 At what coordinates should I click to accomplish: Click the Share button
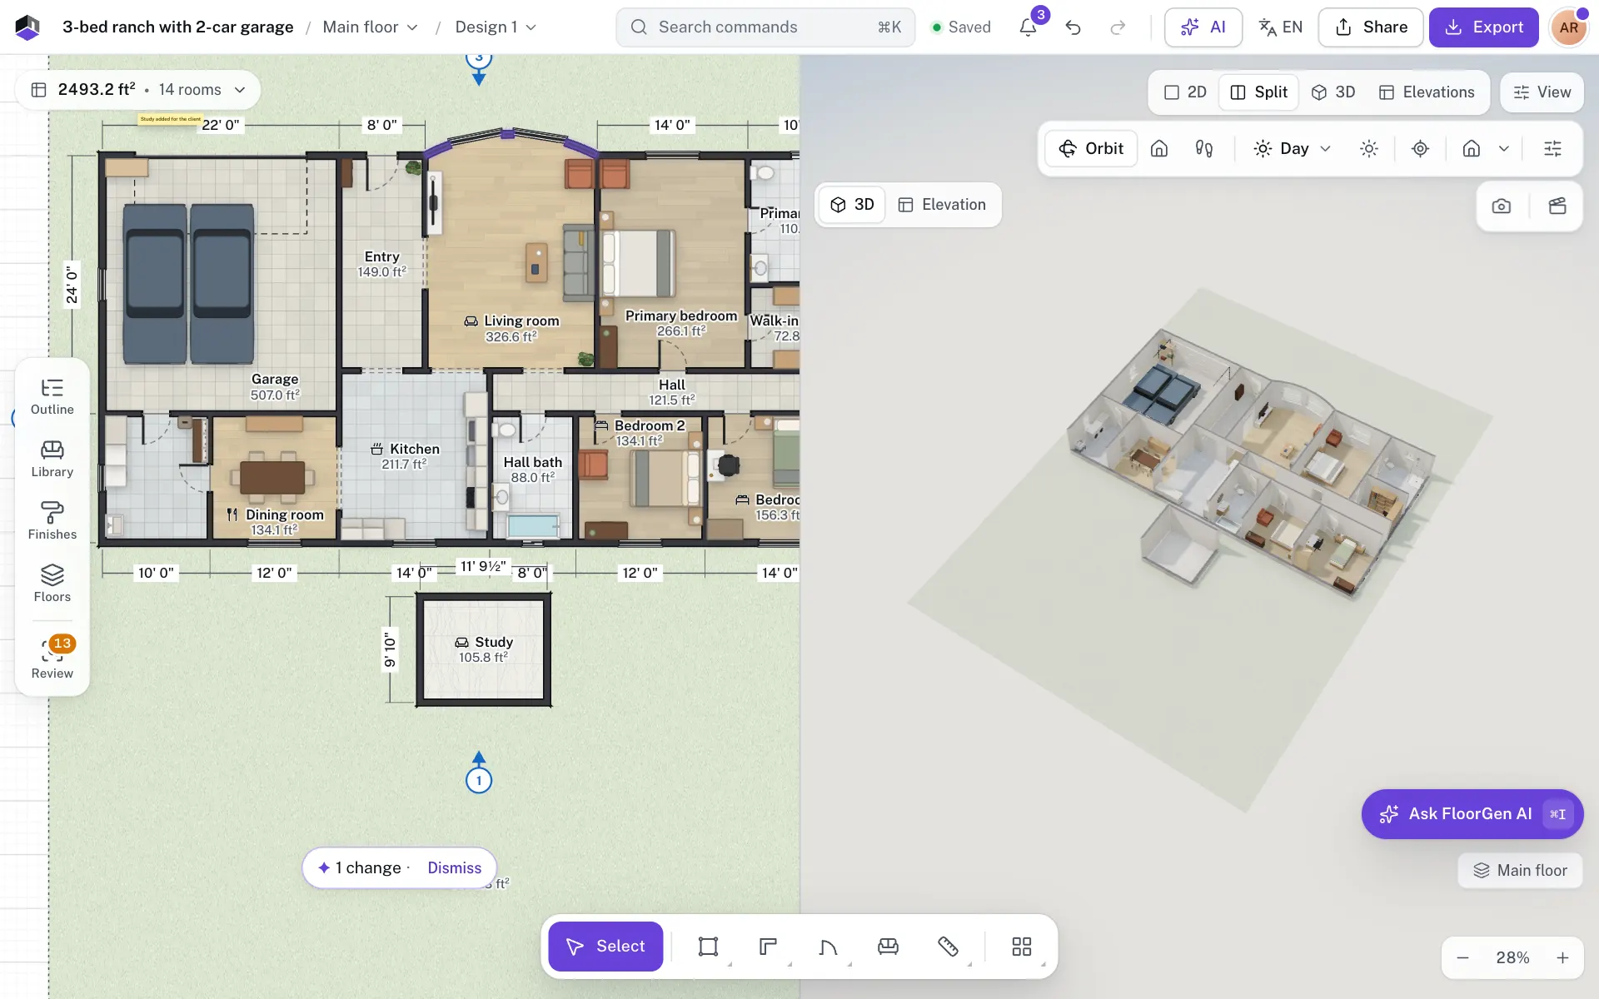pyautogui.click(x=1371, y=27)
